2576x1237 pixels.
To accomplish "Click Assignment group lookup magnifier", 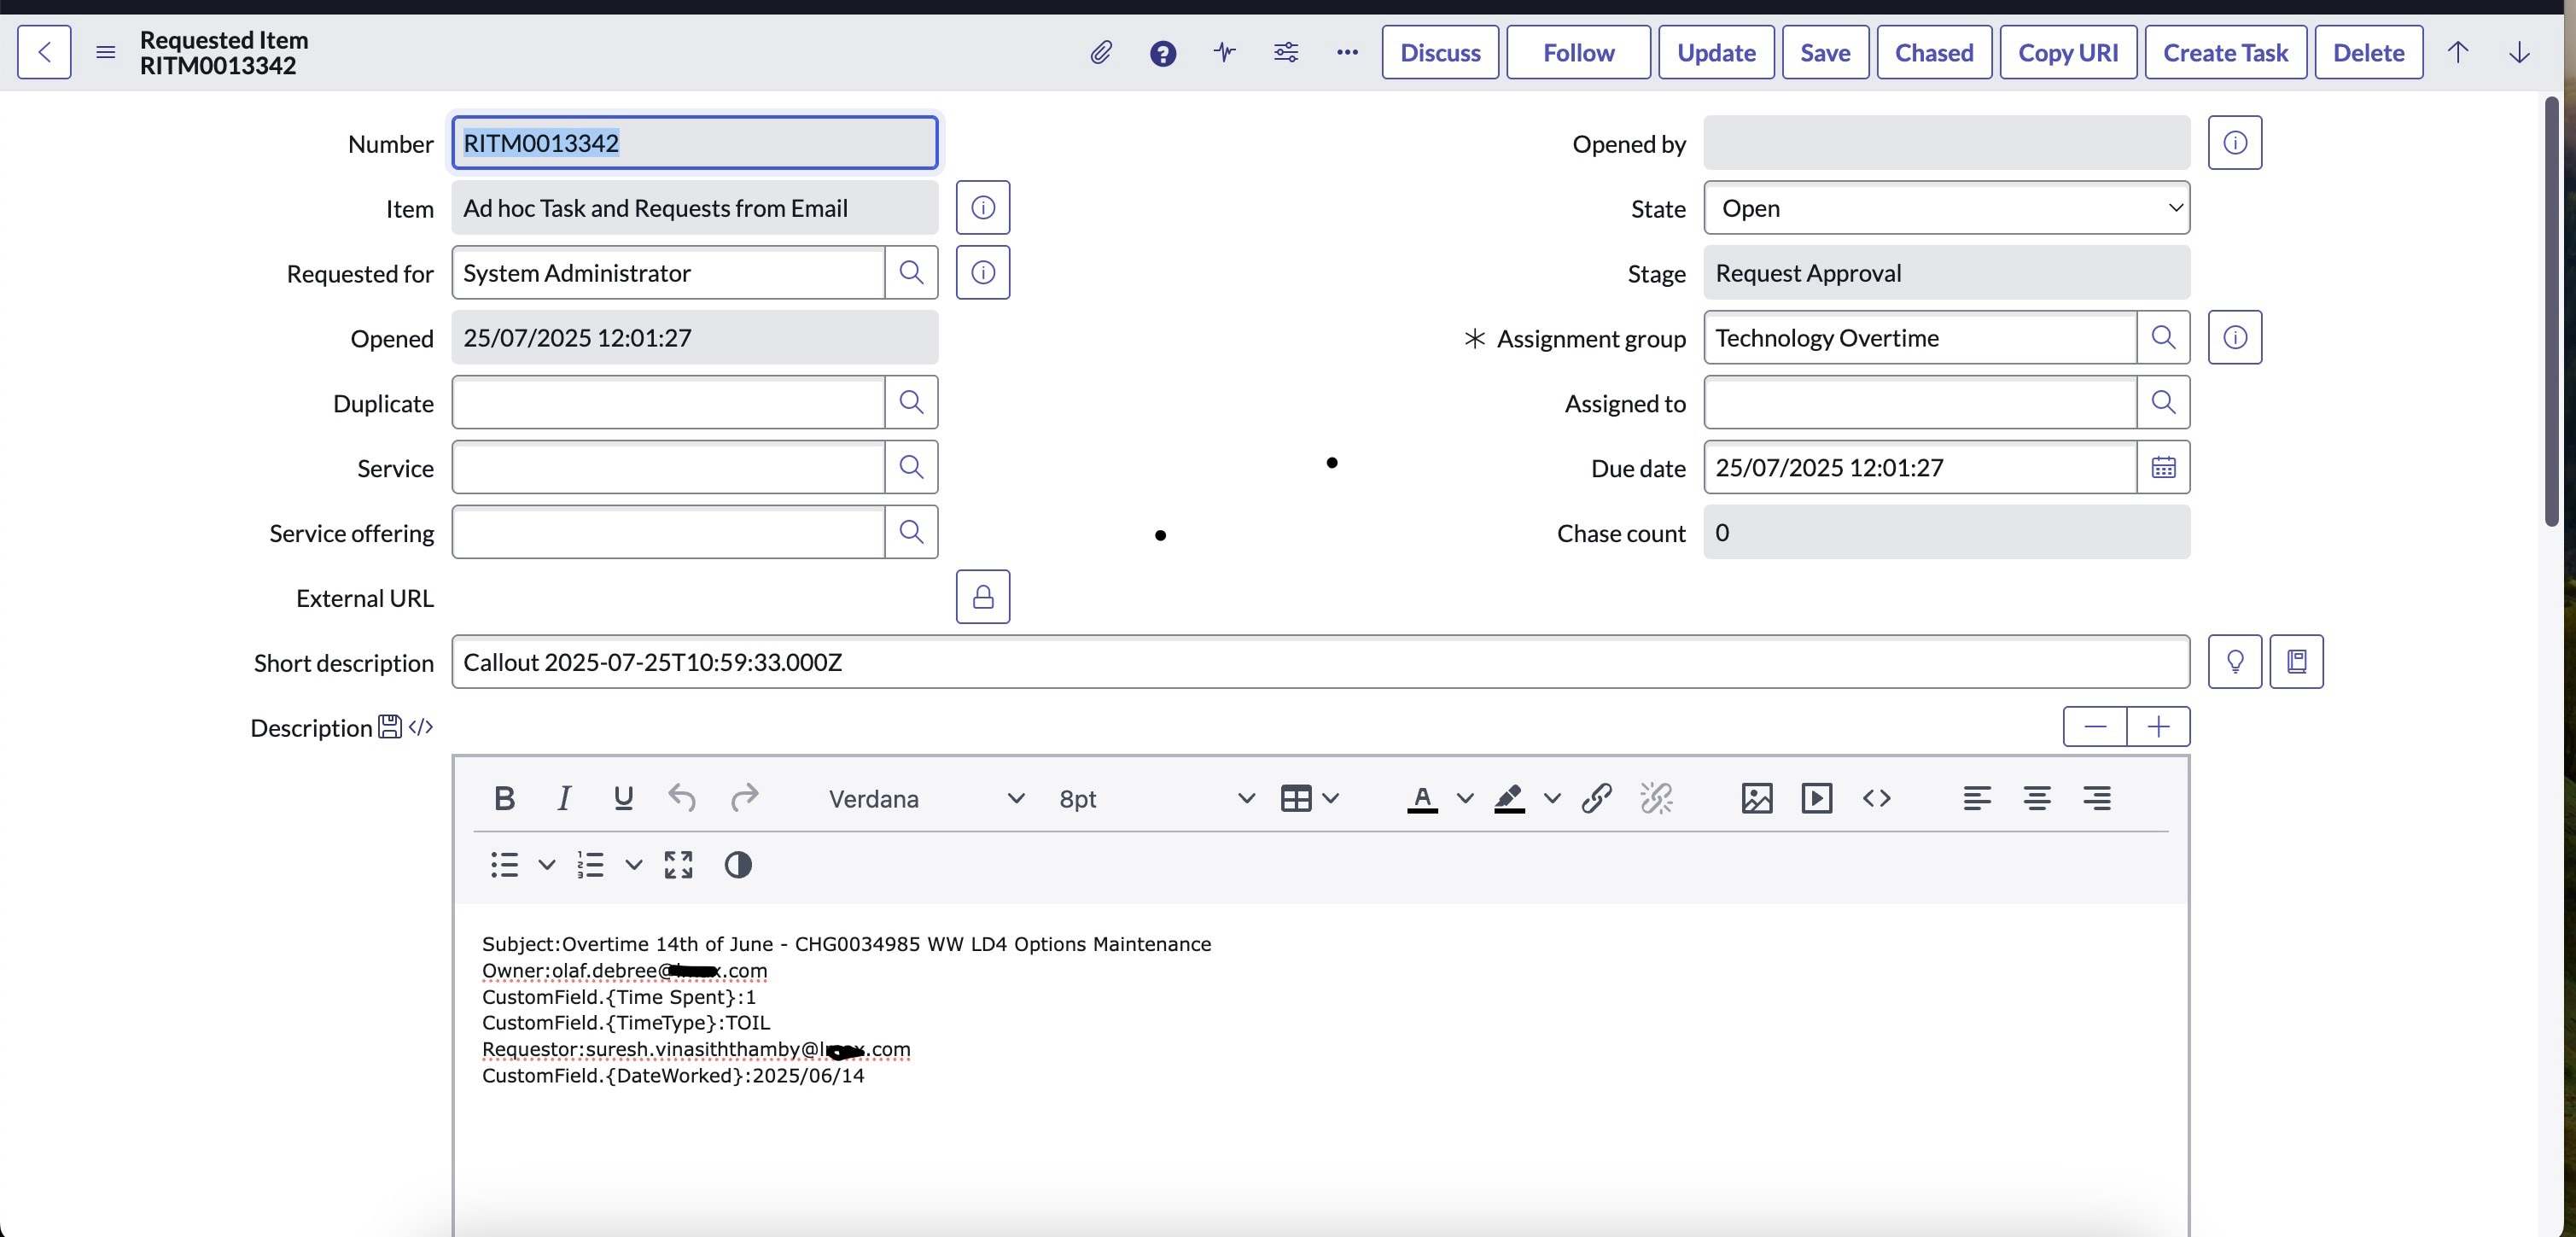I will pyautogui.click(x=2163, y=337).
